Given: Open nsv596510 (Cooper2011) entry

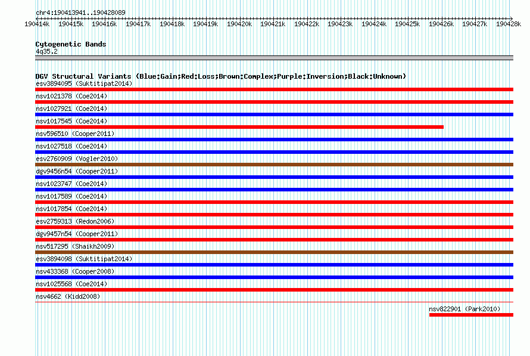Looking at the screenshot, I should pyautogui.click(x=75, y=134).
